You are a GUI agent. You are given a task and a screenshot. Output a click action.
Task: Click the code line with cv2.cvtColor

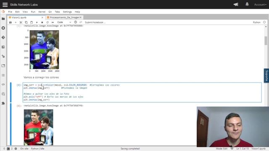pos(71,85)
